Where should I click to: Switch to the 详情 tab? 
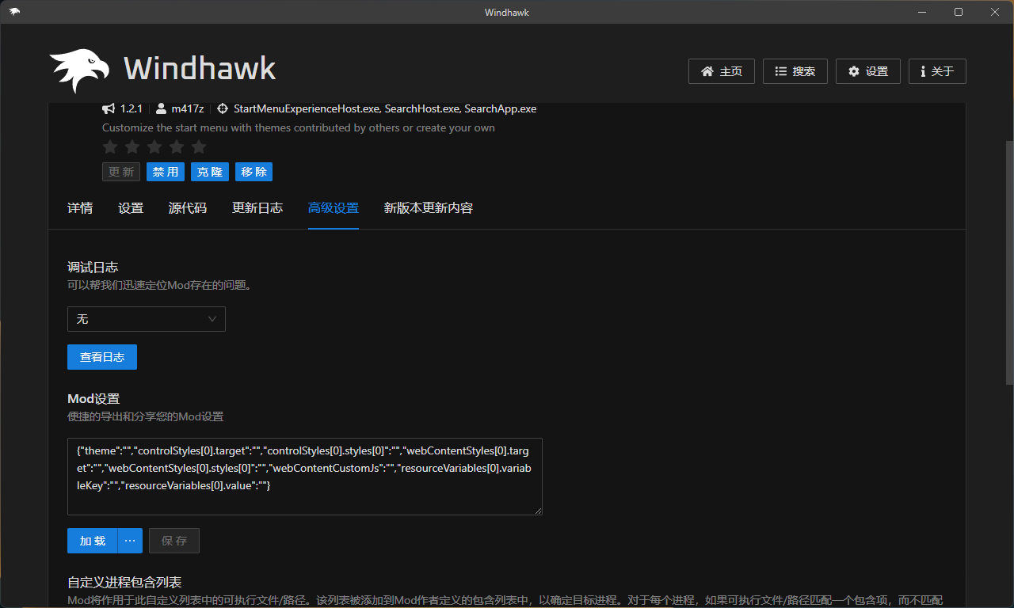(80, 208)
